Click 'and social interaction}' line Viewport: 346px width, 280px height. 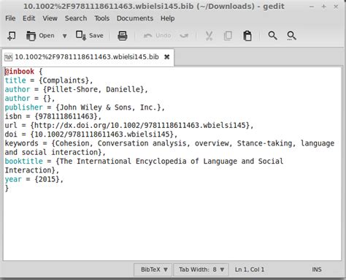(x=55, y=152)
